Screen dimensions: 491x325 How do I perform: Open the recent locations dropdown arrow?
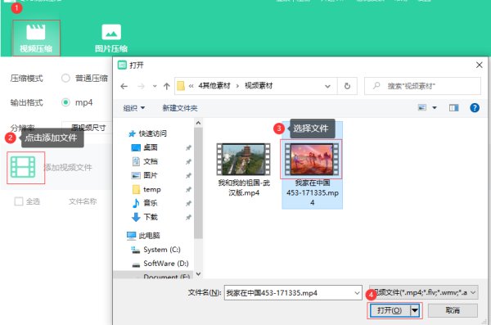click(155, 86)
